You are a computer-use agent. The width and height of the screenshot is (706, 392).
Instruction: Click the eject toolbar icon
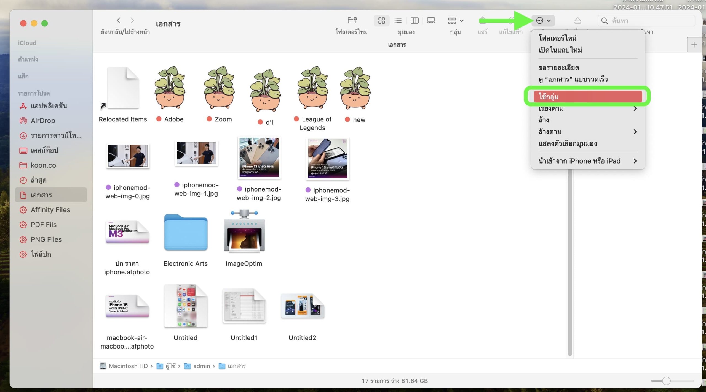click(x=577, y=21)
